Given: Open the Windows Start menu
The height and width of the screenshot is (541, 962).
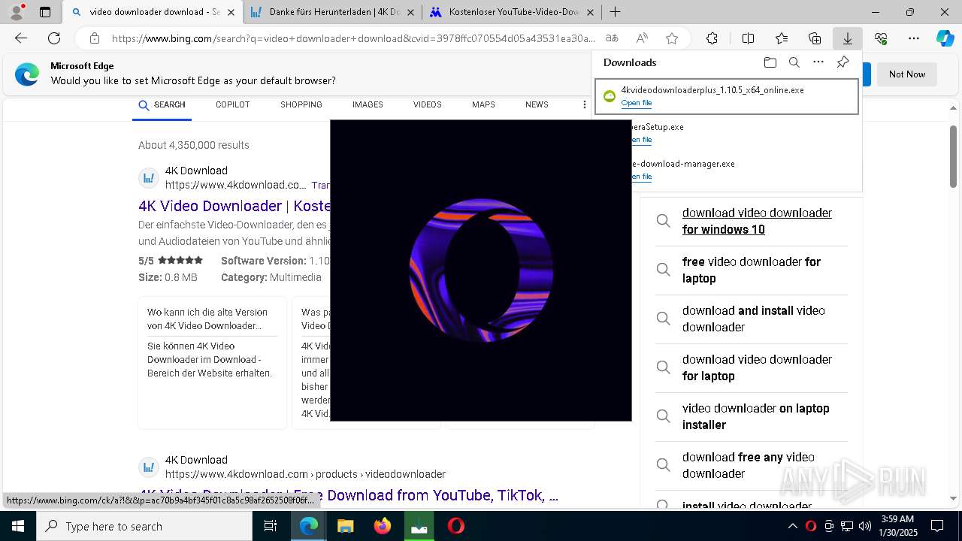Looking at the screenshot, I should [18, 526].
